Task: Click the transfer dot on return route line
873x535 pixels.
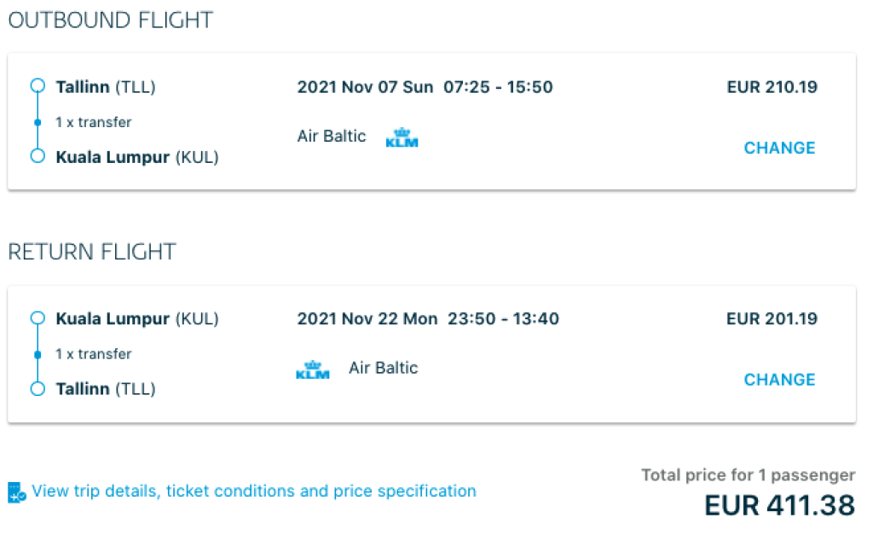Action: 37,354
